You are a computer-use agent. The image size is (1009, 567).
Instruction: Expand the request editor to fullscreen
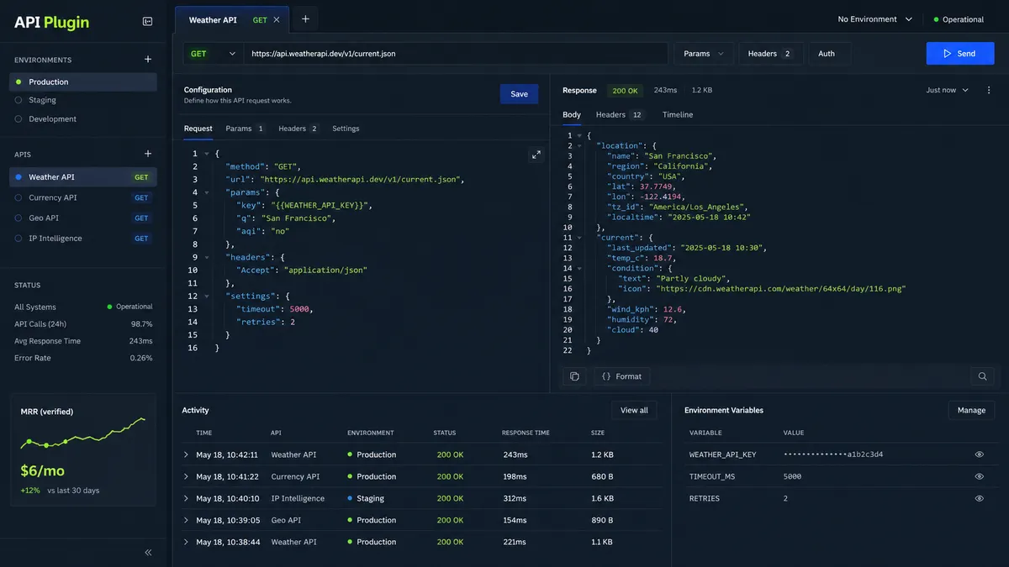[536, 155]
